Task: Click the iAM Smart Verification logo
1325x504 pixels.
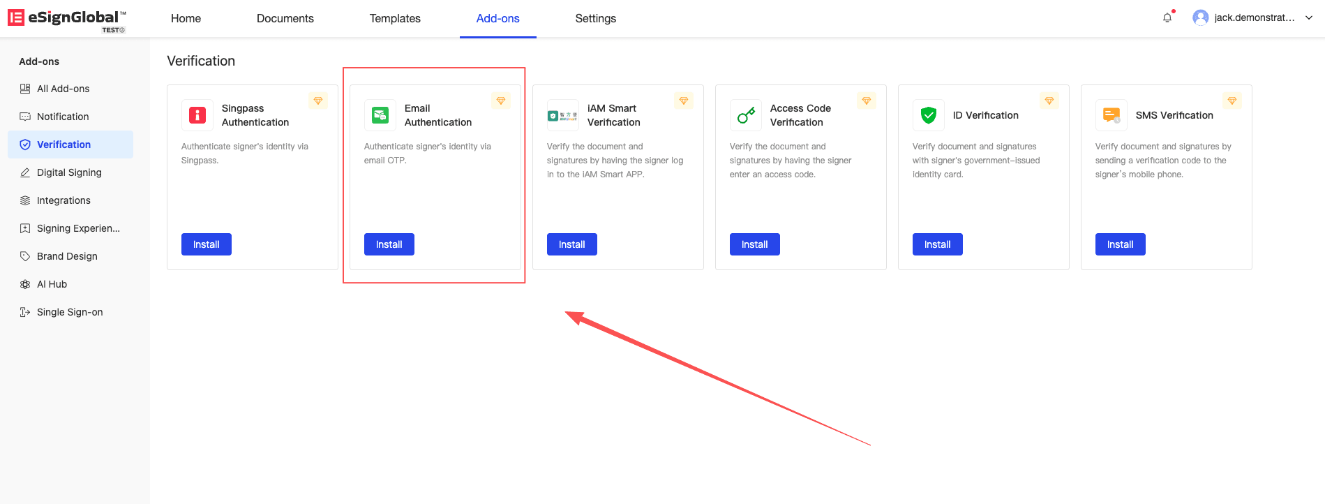Action: coord(562,115)
